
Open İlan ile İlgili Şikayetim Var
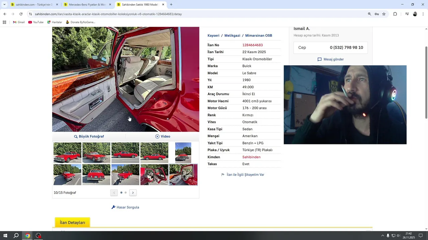tap(243, 175)
